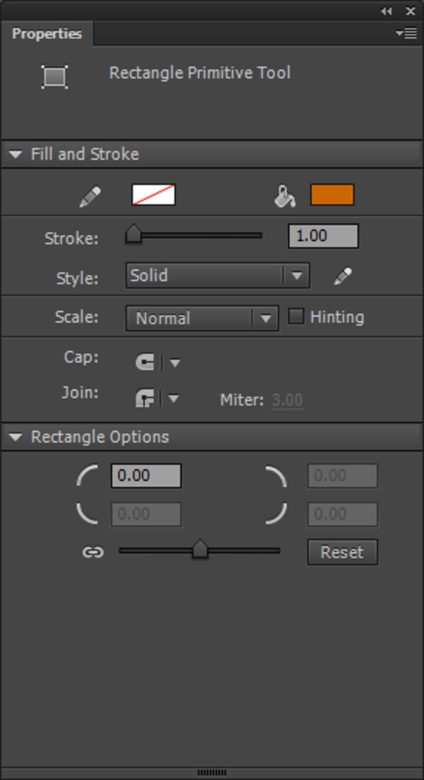Toggle the corner radius lock link icon
The image size is (424, 780).
point(93,552)
